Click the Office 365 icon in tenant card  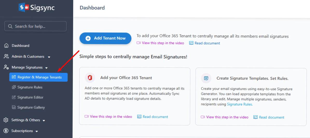pyautogui.click(x=90, y=78)
